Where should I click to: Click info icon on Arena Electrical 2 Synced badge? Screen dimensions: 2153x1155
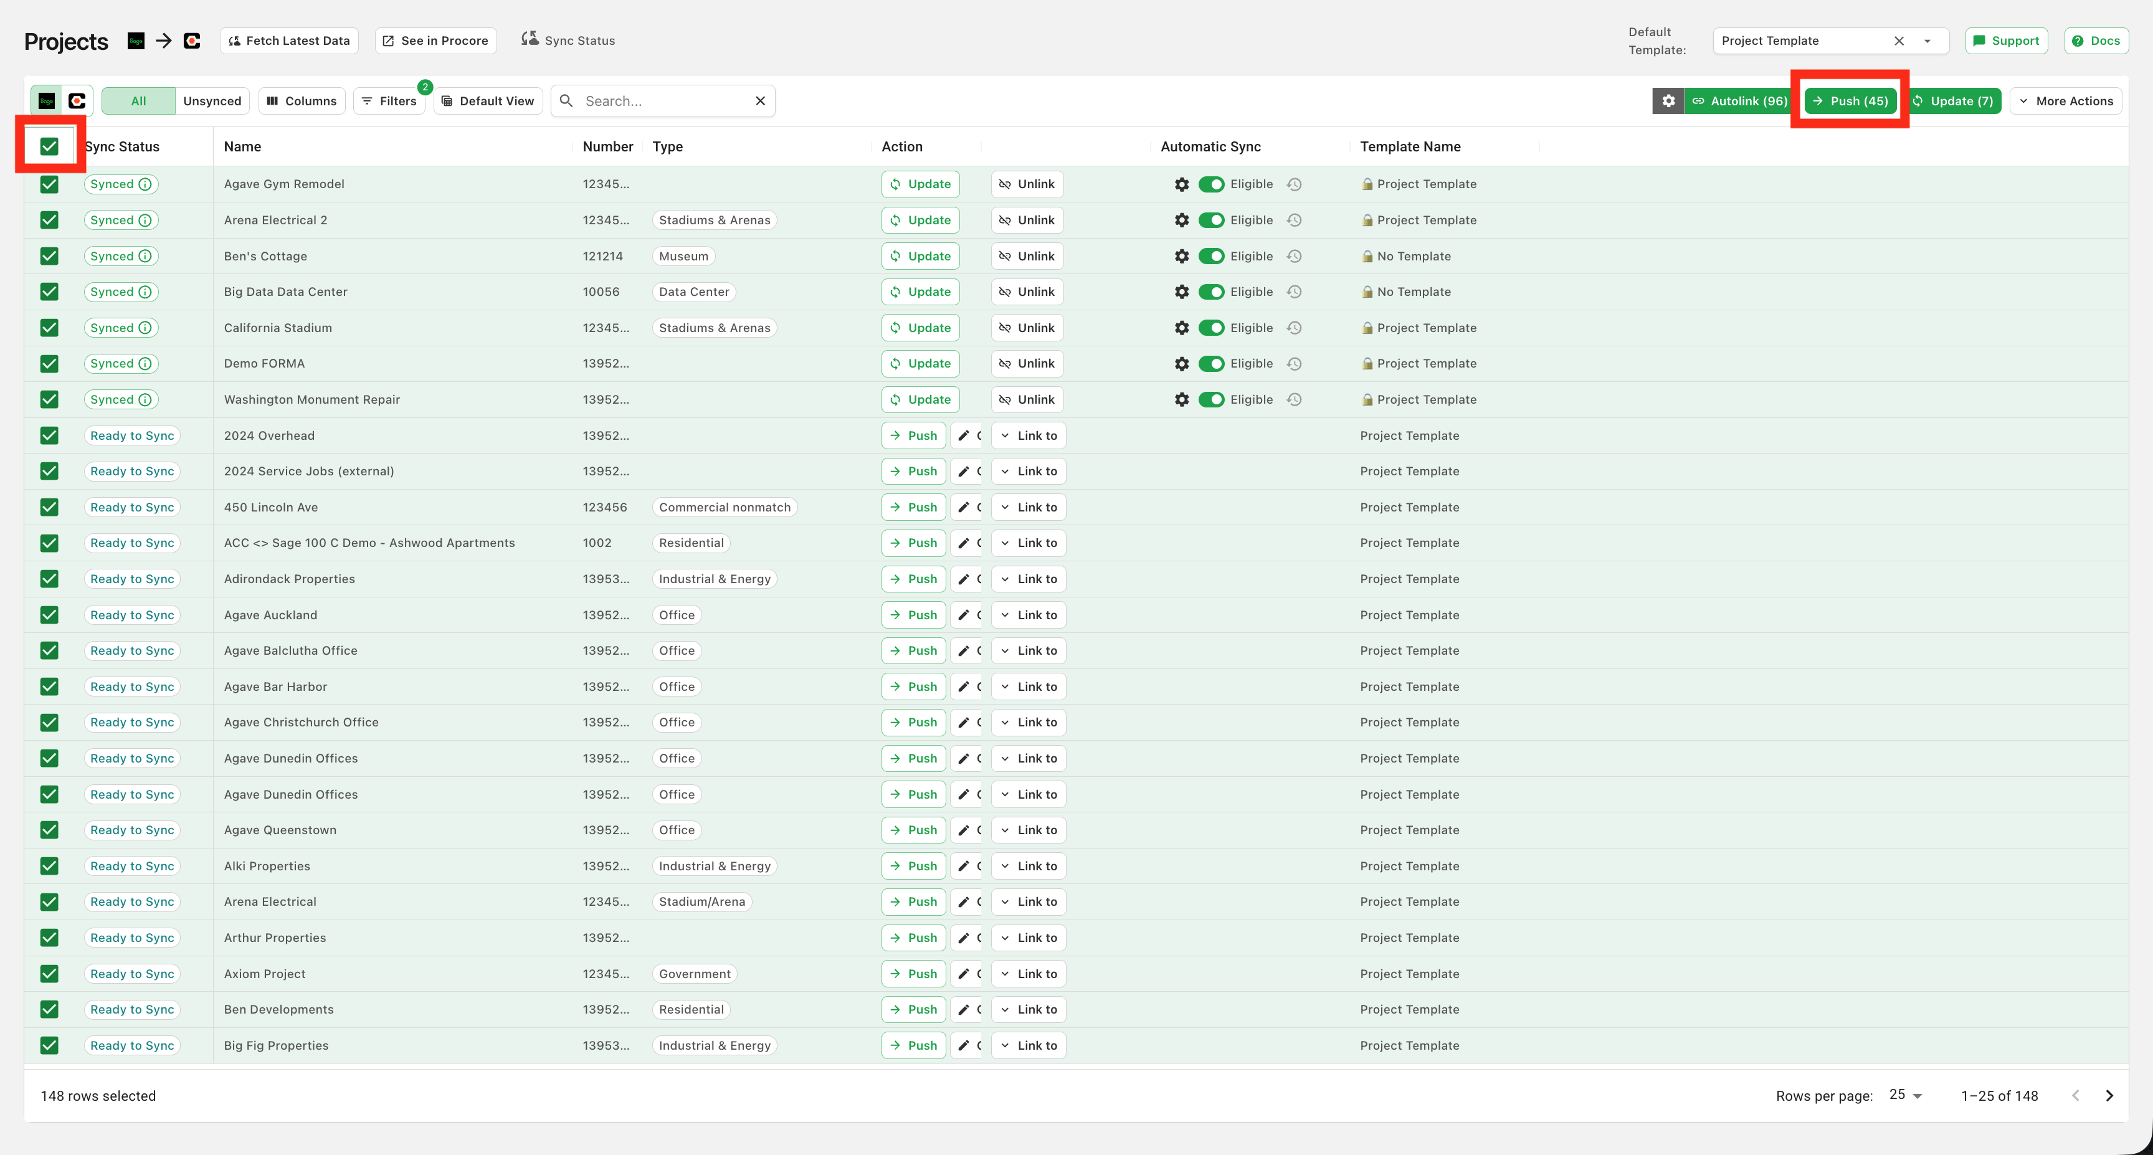[145, 221]
